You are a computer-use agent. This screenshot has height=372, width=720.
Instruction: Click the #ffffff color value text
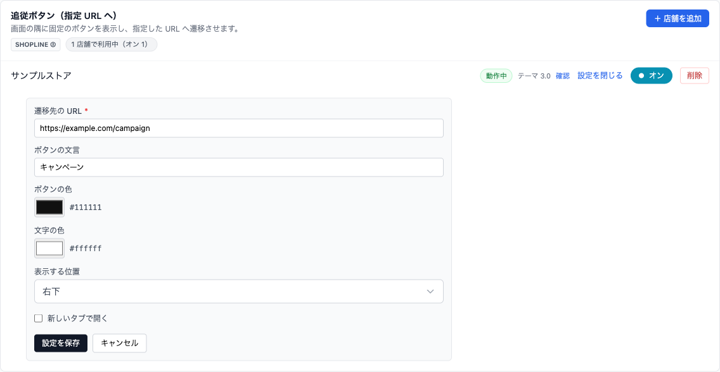86,249
